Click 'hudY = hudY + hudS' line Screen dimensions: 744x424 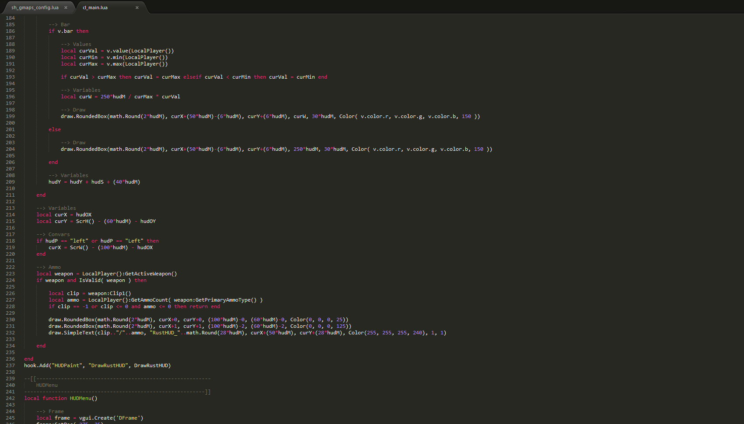tap(94, 182)
